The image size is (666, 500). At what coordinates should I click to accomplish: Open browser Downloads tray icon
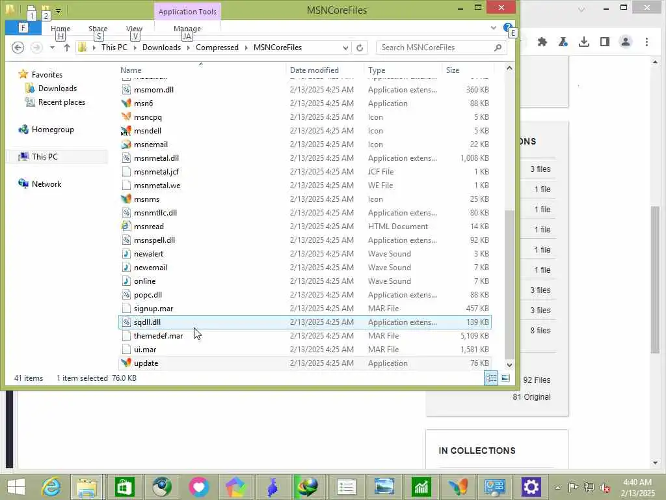click(584, 42)
